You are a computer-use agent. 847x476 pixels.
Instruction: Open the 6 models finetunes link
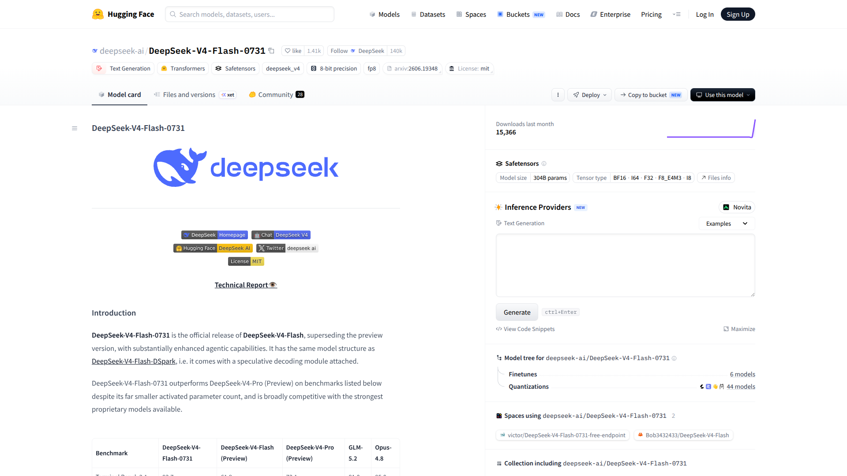click(742, 374)
